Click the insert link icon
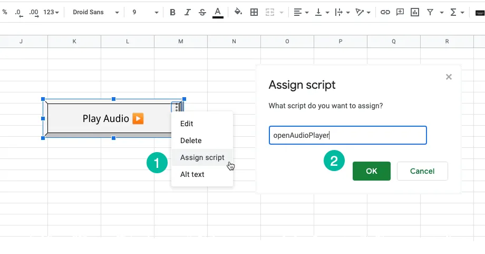Screen dimensions: 485x254 click(x=385, y=12)
